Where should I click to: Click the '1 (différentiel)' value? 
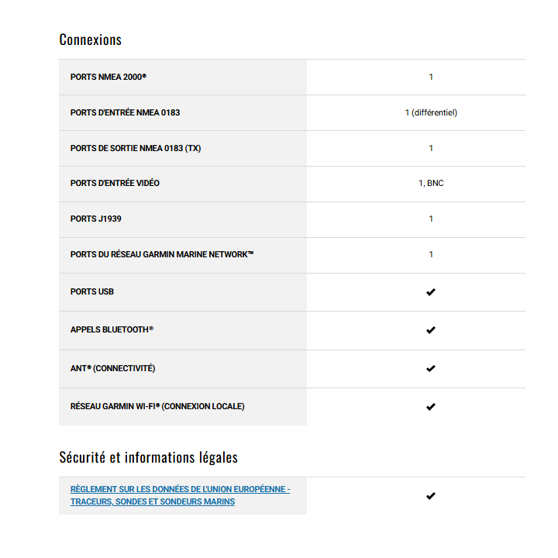(x=431, y=112)
